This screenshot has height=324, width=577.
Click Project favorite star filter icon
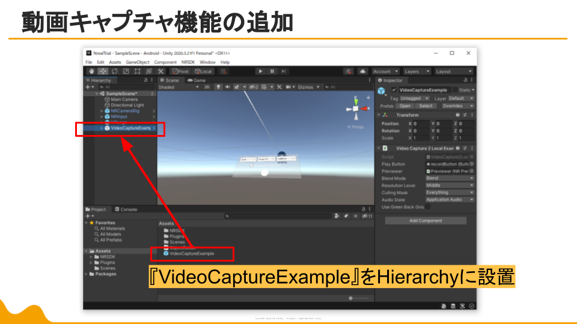(355, 216)
